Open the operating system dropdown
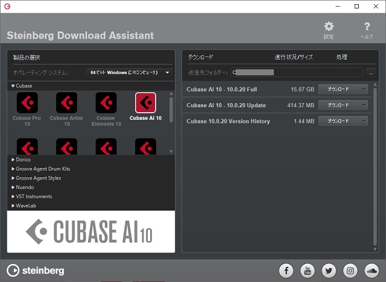Viewport: 386px width, 282px height. (129, 72)
